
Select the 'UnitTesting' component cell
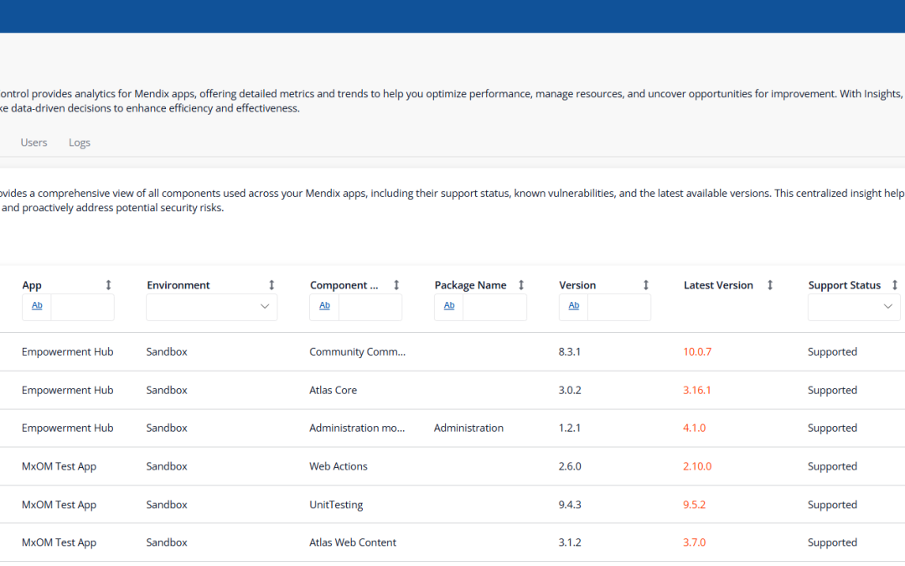336,505
